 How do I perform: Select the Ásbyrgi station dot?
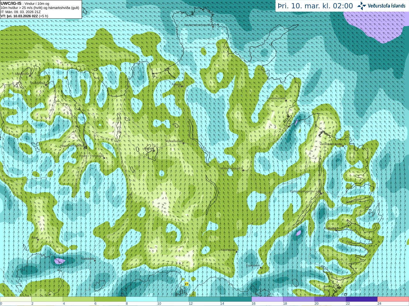(x=181, y=86)
